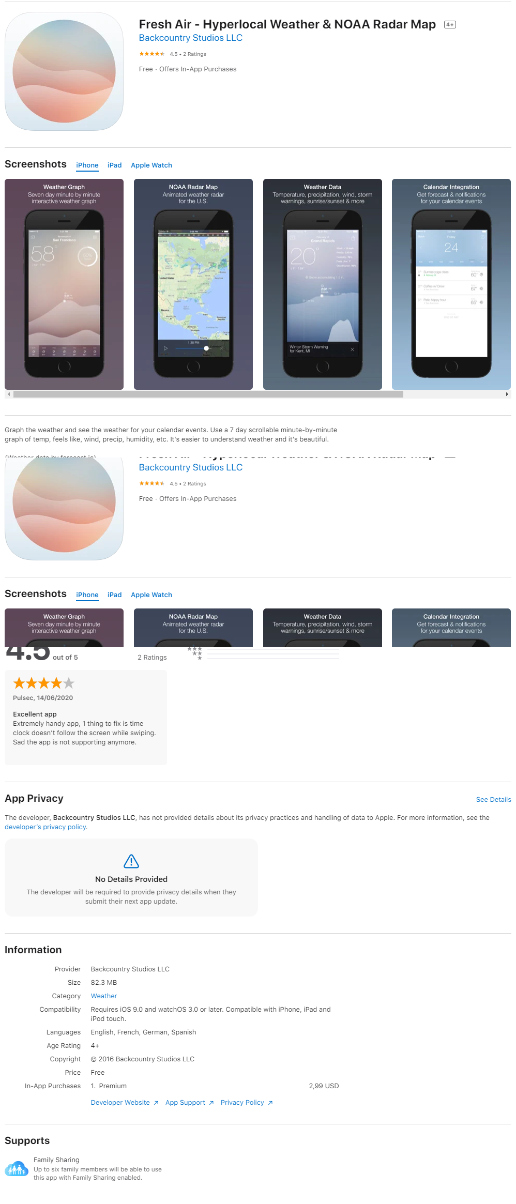The image size is (516, 1204).
Task: Click the scrollbar right arrow under screenshots
Action: [507, 394]
